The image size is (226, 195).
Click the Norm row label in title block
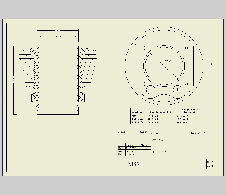click(121, 154)
